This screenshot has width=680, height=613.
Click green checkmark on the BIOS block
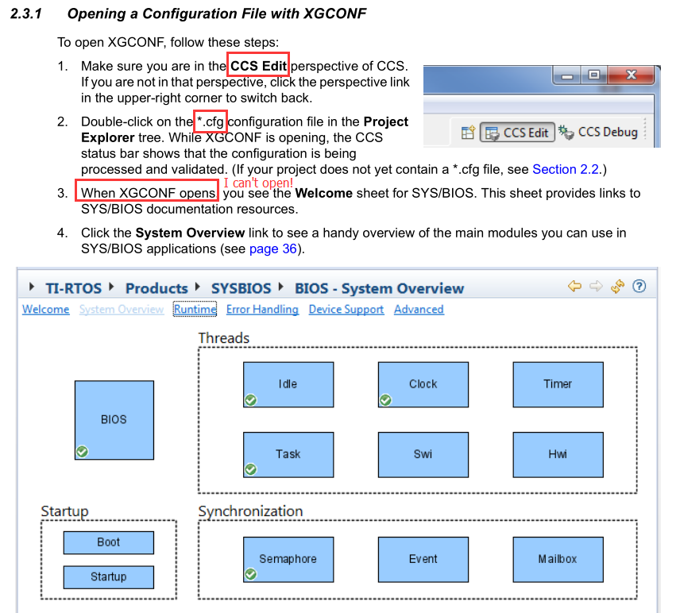tap(83, 452)
